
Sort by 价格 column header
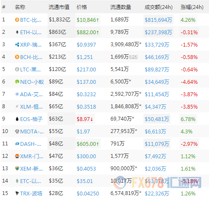[82, 7]
